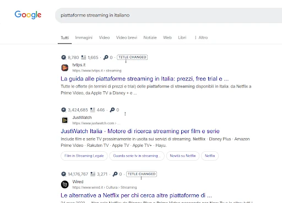Click the TITLE CHANGED badge above tvtips.it

point(132,57)
